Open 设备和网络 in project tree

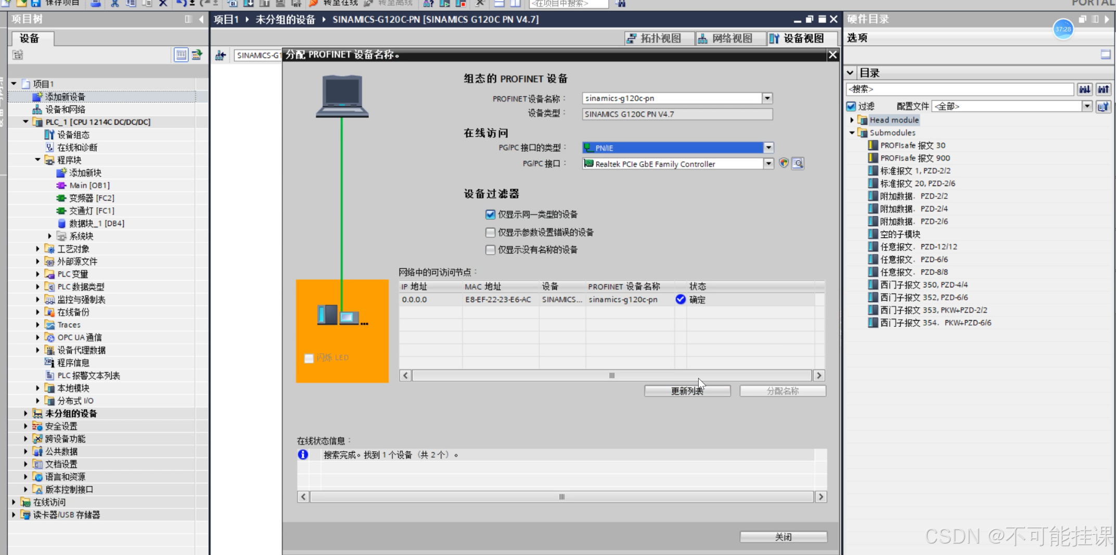point(65,109)
